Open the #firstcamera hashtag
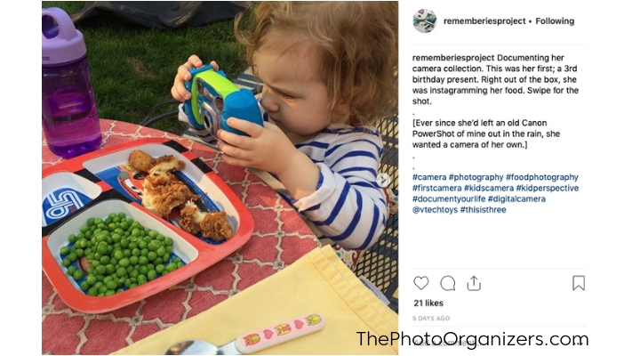Screen dimensions: 640x356 coord(436,188)
